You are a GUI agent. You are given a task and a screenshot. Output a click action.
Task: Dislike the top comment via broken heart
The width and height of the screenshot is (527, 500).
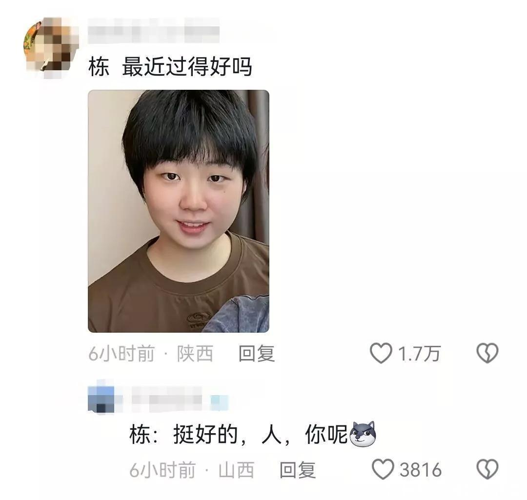(x=487, y=353)
